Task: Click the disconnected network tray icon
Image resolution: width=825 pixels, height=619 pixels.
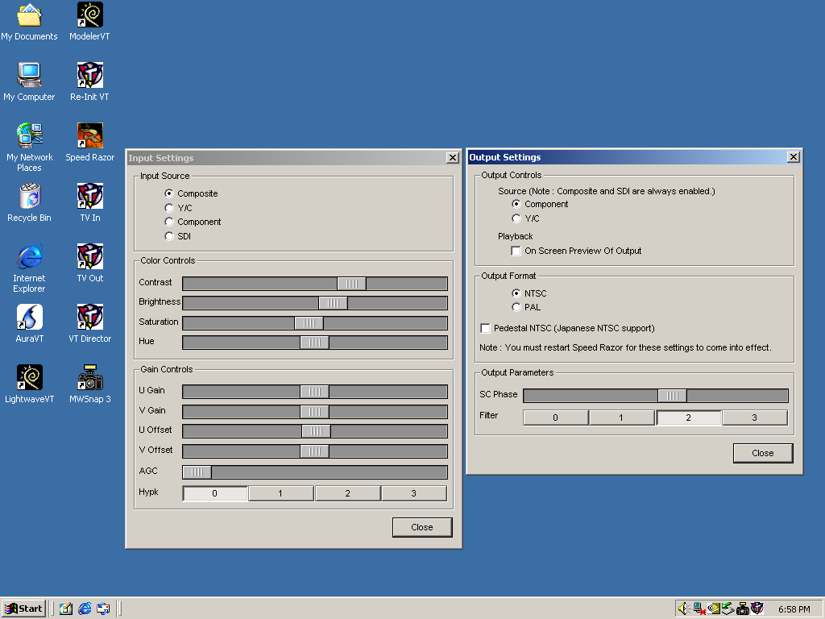Action: coord(699,609)
